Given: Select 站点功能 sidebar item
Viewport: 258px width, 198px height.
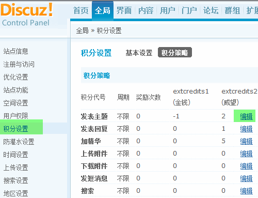Looking at the screenshot, I should pyautogui.click(x=16, y=90).
